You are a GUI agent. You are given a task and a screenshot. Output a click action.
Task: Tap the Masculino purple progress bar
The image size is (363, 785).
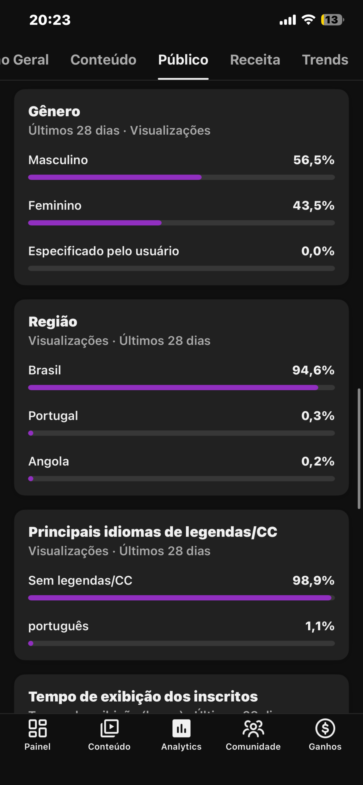[x=115, y=177]
